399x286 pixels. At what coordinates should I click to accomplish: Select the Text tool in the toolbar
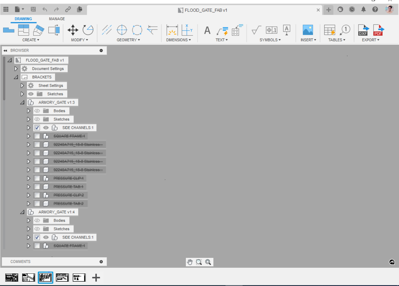(x=207, y=30)
